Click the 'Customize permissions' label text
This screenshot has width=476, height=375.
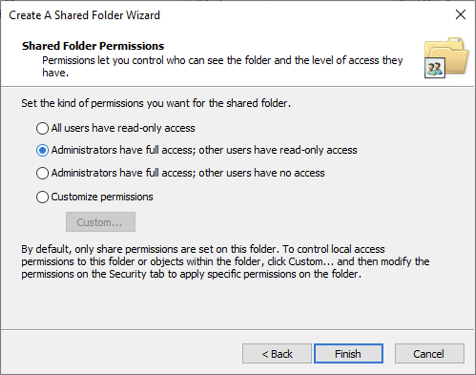[102, 197]
